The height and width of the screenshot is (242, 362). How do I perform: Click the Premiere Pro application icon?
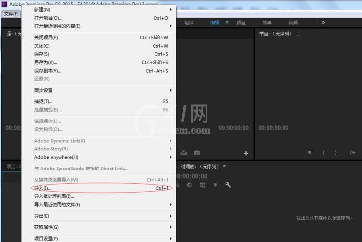tap(4, 4)
